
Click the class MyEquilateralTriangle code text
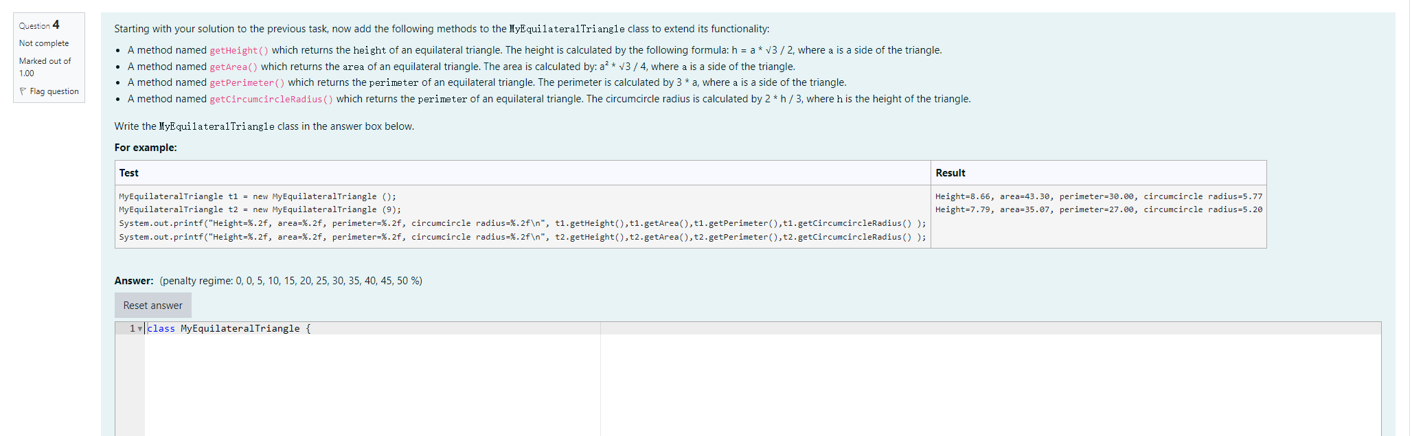(230, 328)
